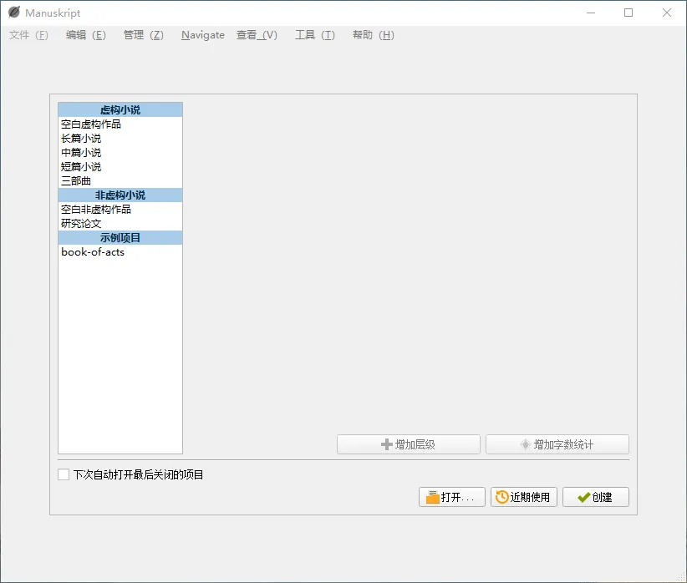
Task: Open the 文件 (F) menu
Action: (x=29, y=35)
